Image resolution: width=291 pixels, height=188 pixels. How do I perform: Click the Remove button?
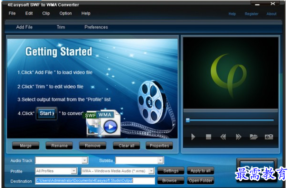92,146
